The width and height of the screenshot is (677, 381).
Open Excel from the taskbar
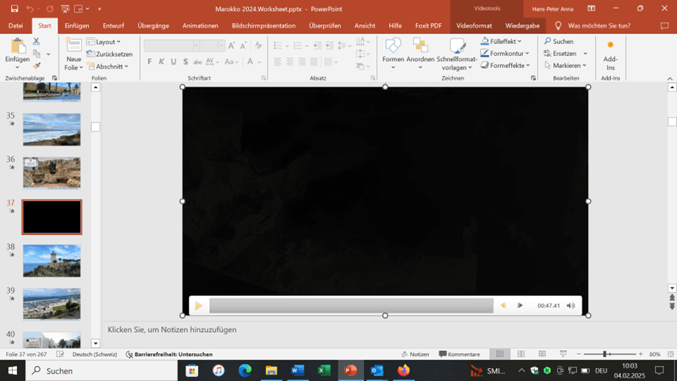[324, 370]
